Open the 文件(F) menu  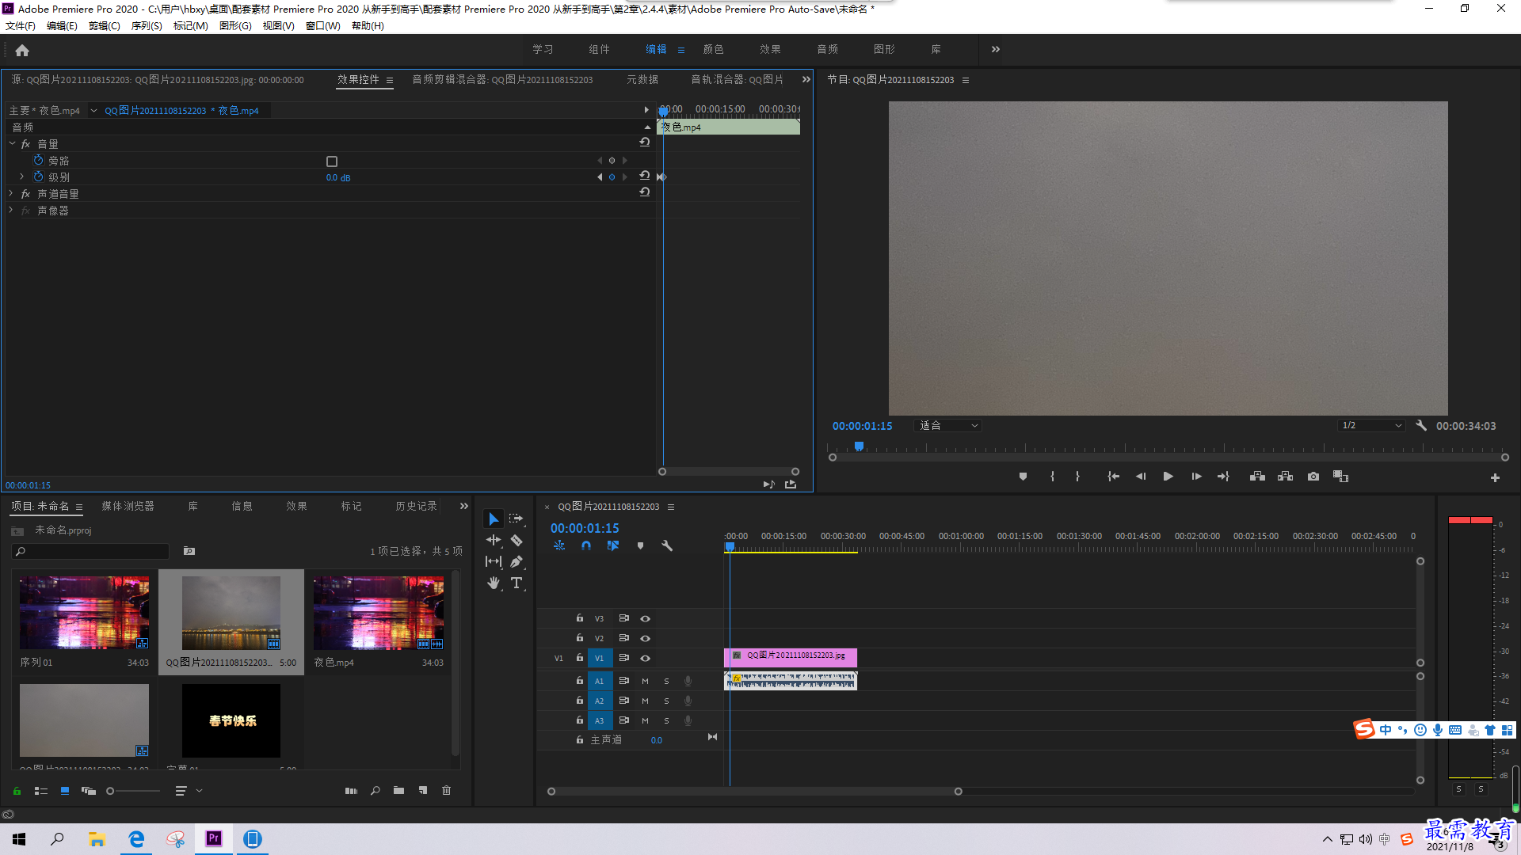pyautogui.click(x=21, y=26)
